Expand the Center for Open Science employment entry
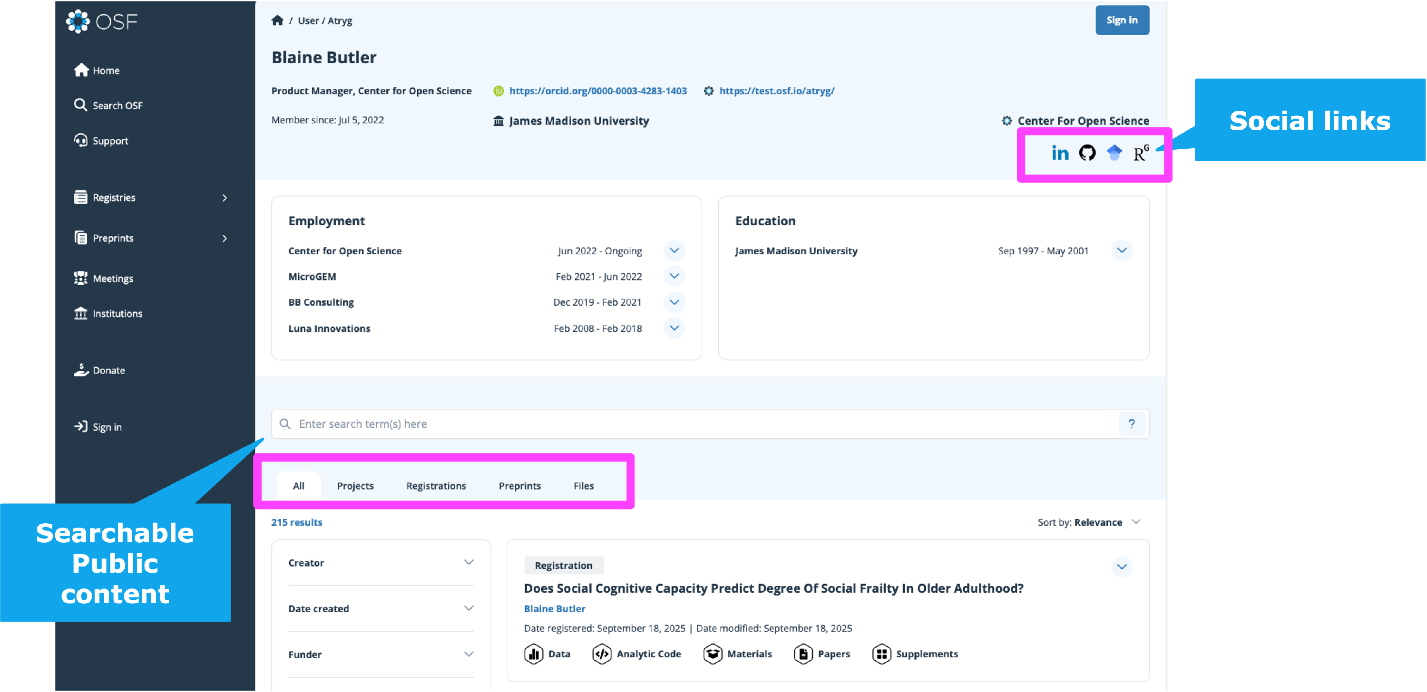The width and height of the screenshot is (1427, 692). [x=674, y=250]
